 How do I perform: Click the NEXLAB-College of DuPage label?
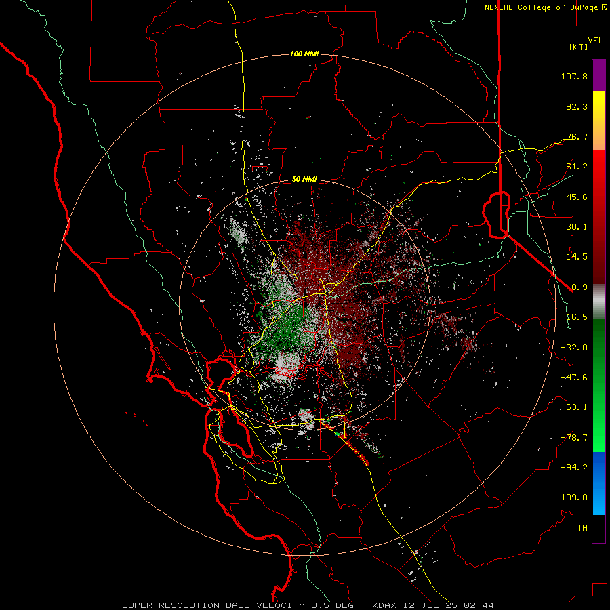[x=545, y=7]
